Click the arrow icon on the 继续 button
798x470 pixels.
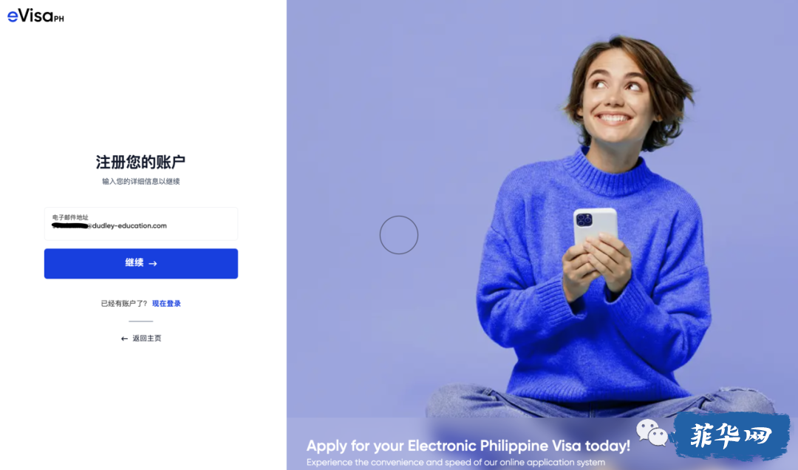click(x=153, y=264)
